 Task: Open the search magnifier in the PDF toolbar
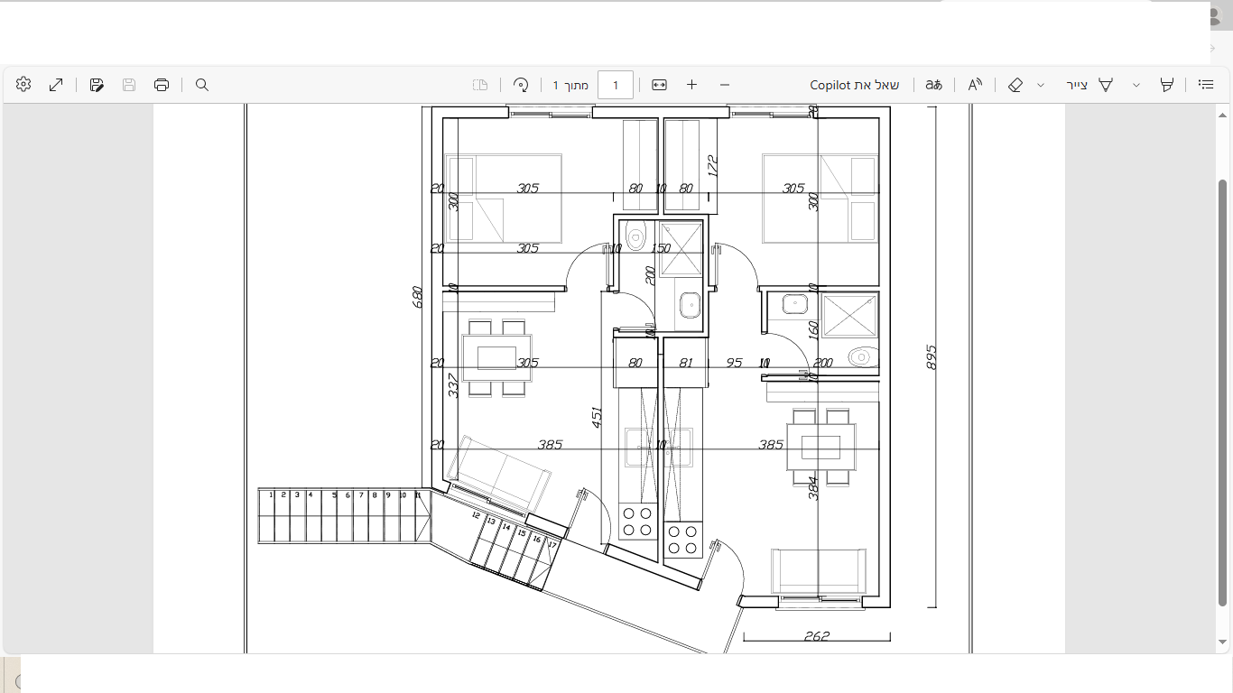(x=202, y=85)
